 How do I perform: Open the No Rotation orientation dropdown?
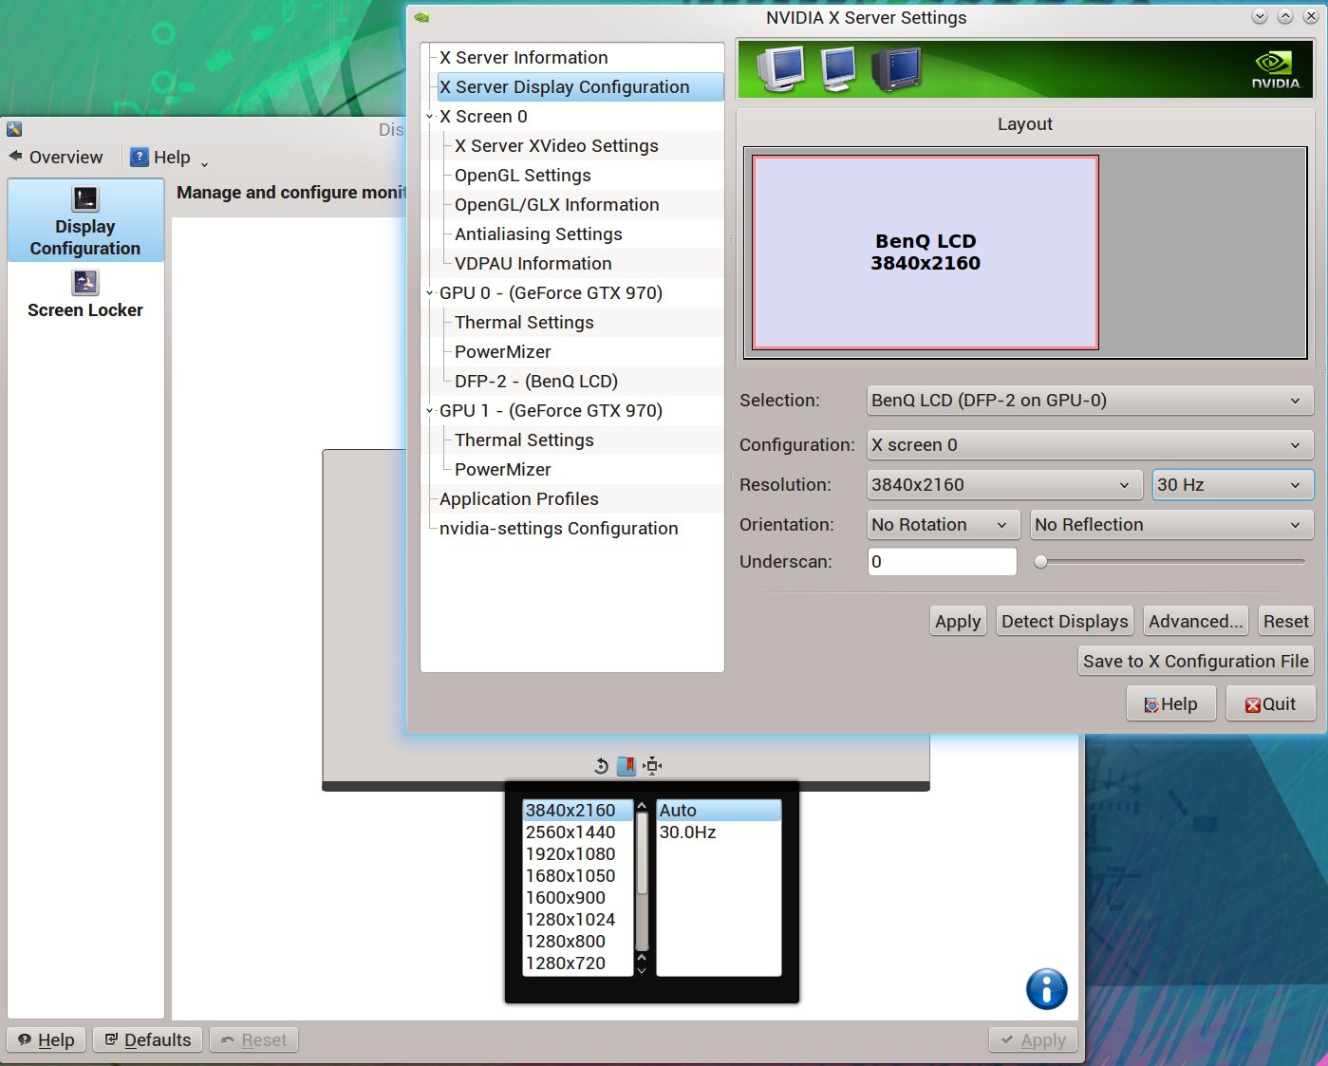tap(944, 525)
